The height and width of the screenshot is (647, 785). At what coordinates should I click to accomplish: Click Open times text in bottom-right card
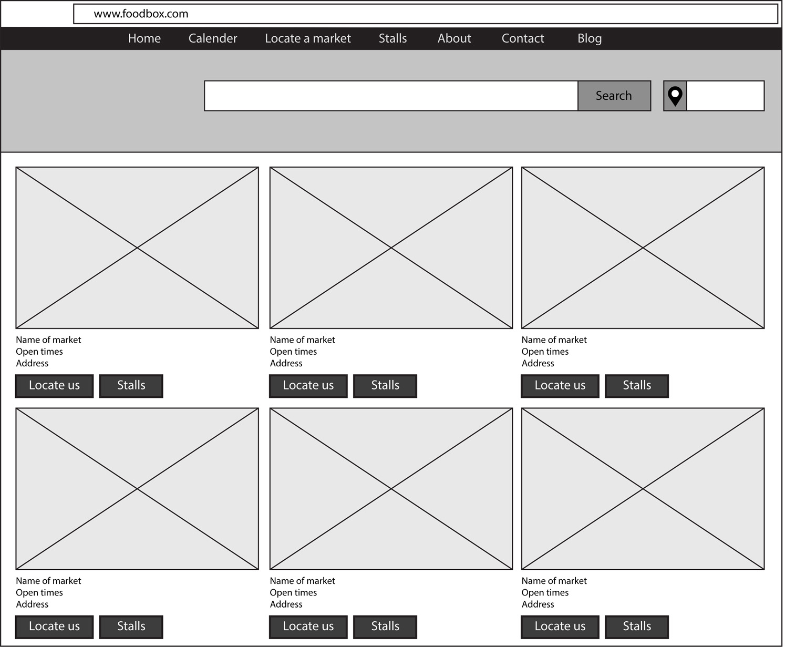pos(545,592)
